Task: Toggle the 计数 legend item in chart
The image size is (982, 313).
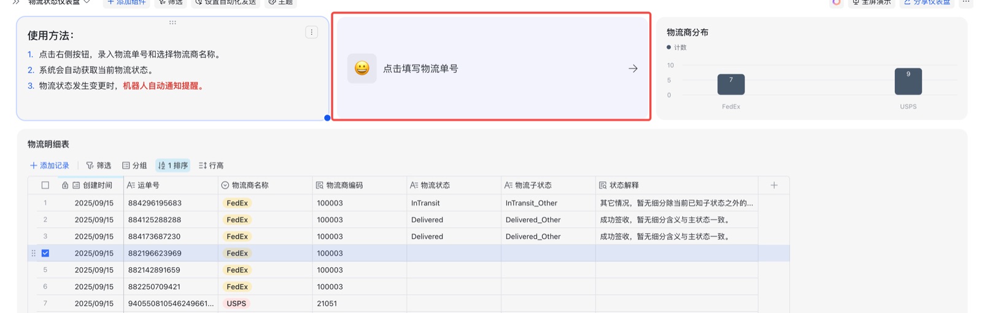Action: pyautogui.click(x=677, y=47)
